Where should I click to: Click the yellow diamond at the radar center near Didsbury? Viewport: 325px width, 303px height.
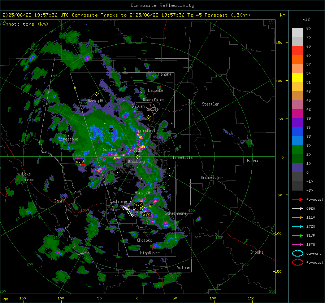coord(138,157)
